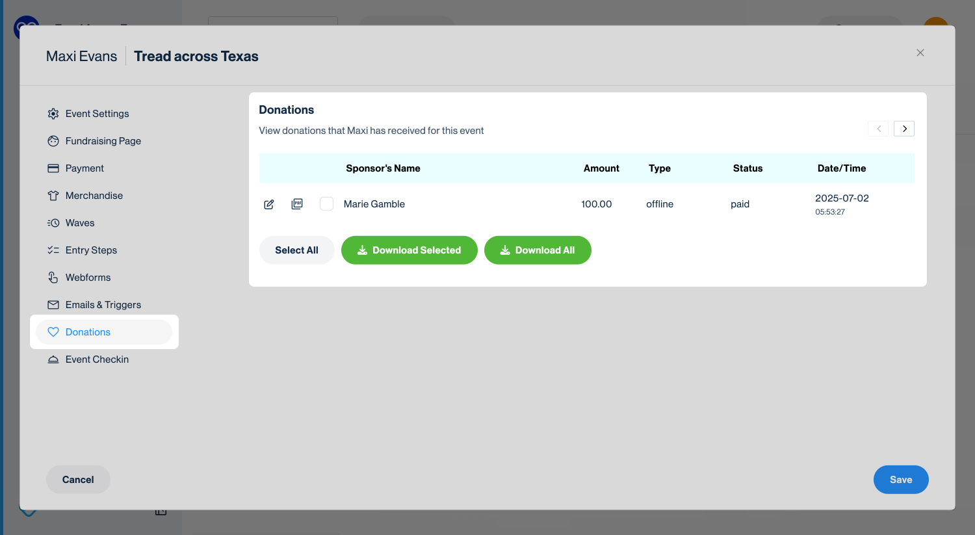The width and height of the screenshot is (975, 535).
Task: Switch to the Webforms section
Action: [88, 278]
